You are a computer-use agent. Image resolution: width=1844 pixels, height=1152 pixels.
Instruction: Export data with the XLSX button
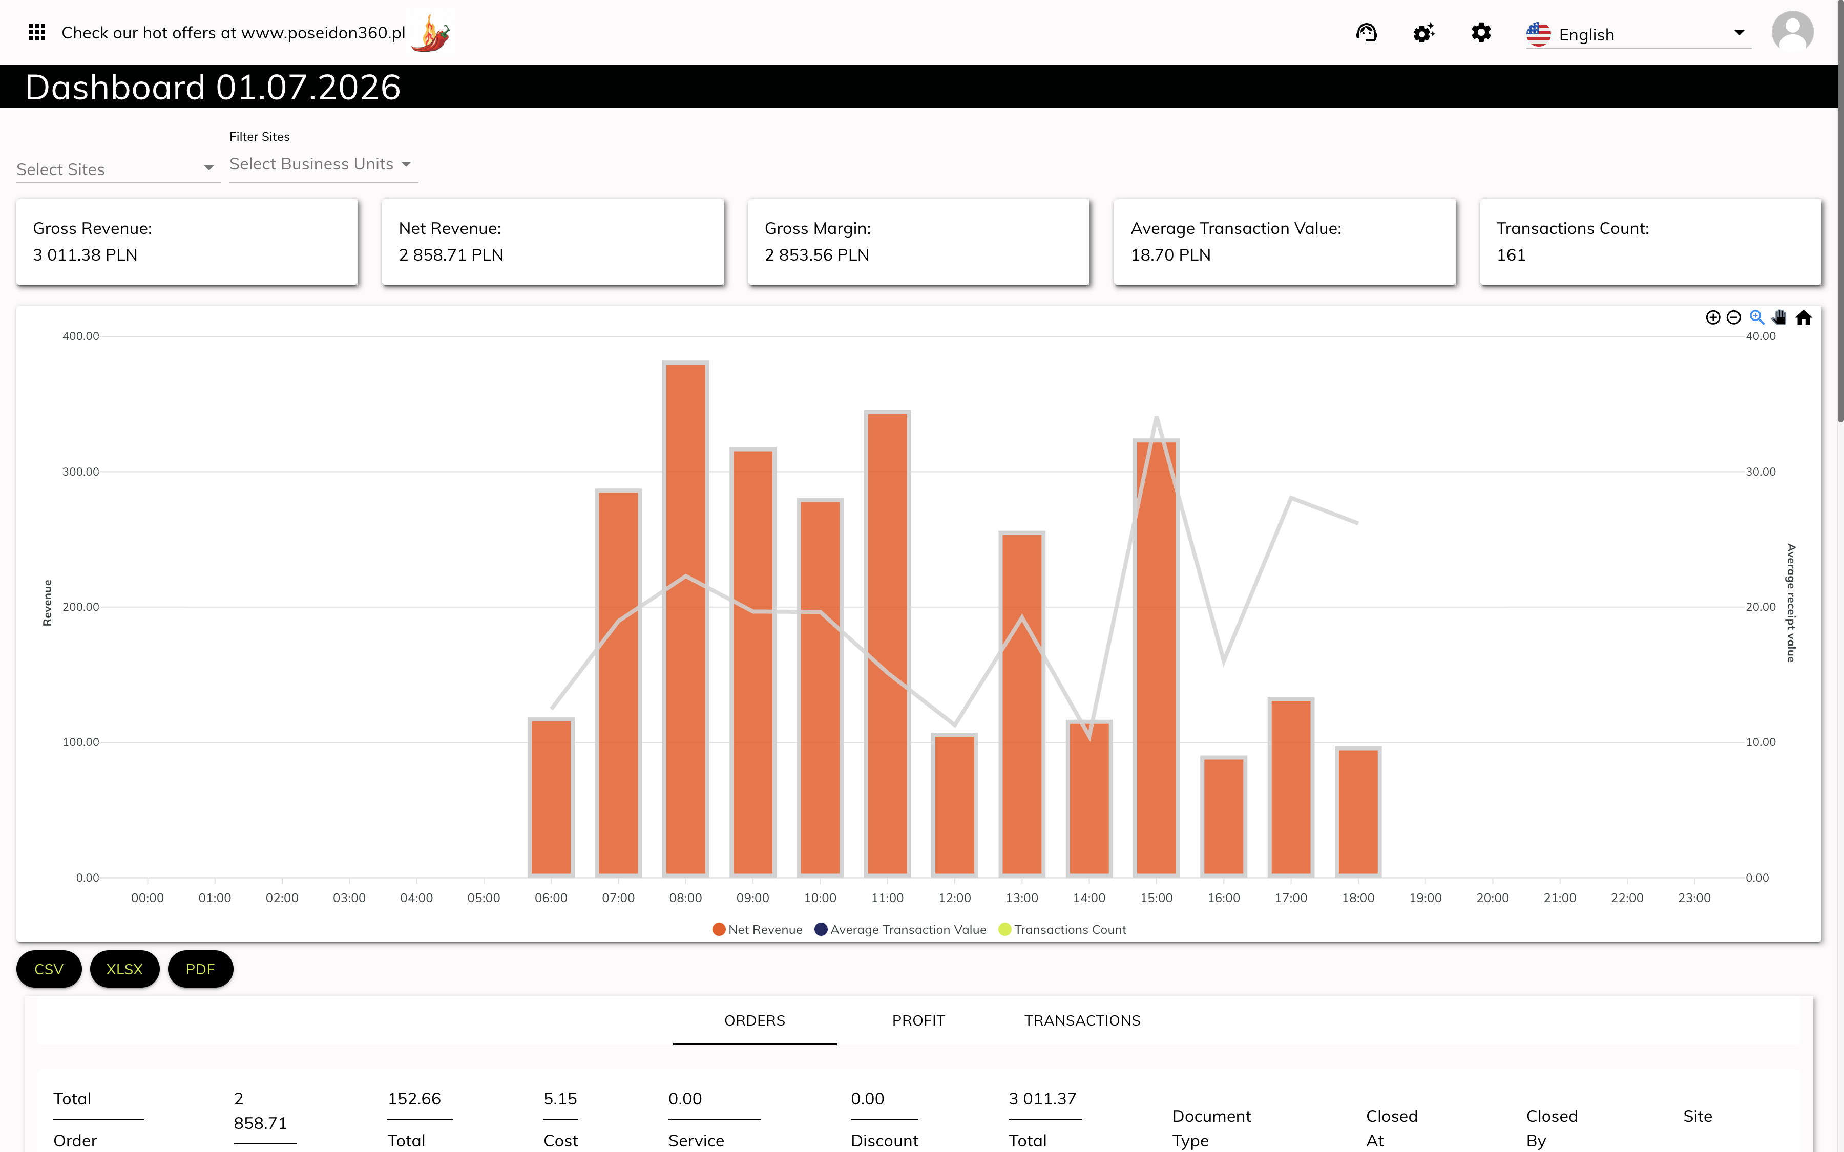(124, 969)
